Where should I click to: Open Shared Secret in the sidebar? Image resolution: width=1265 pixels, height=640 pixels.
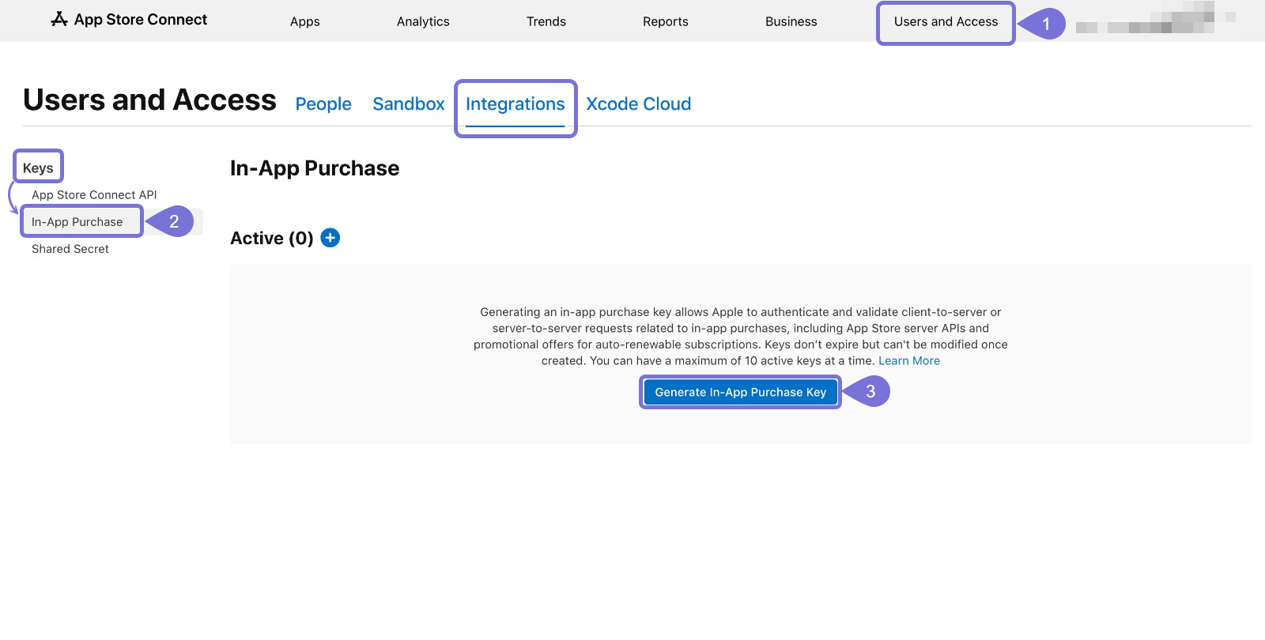(70, 249)
